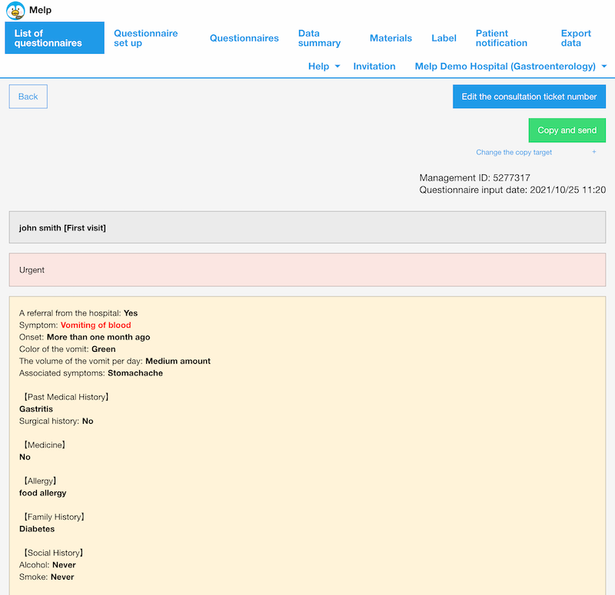Expand copy target with plus icon

point(593,152)
